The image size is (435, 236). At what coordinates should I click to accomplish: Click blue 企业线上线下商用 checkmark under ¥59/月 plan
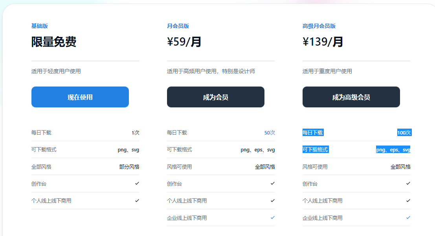[x=272, y=218]
